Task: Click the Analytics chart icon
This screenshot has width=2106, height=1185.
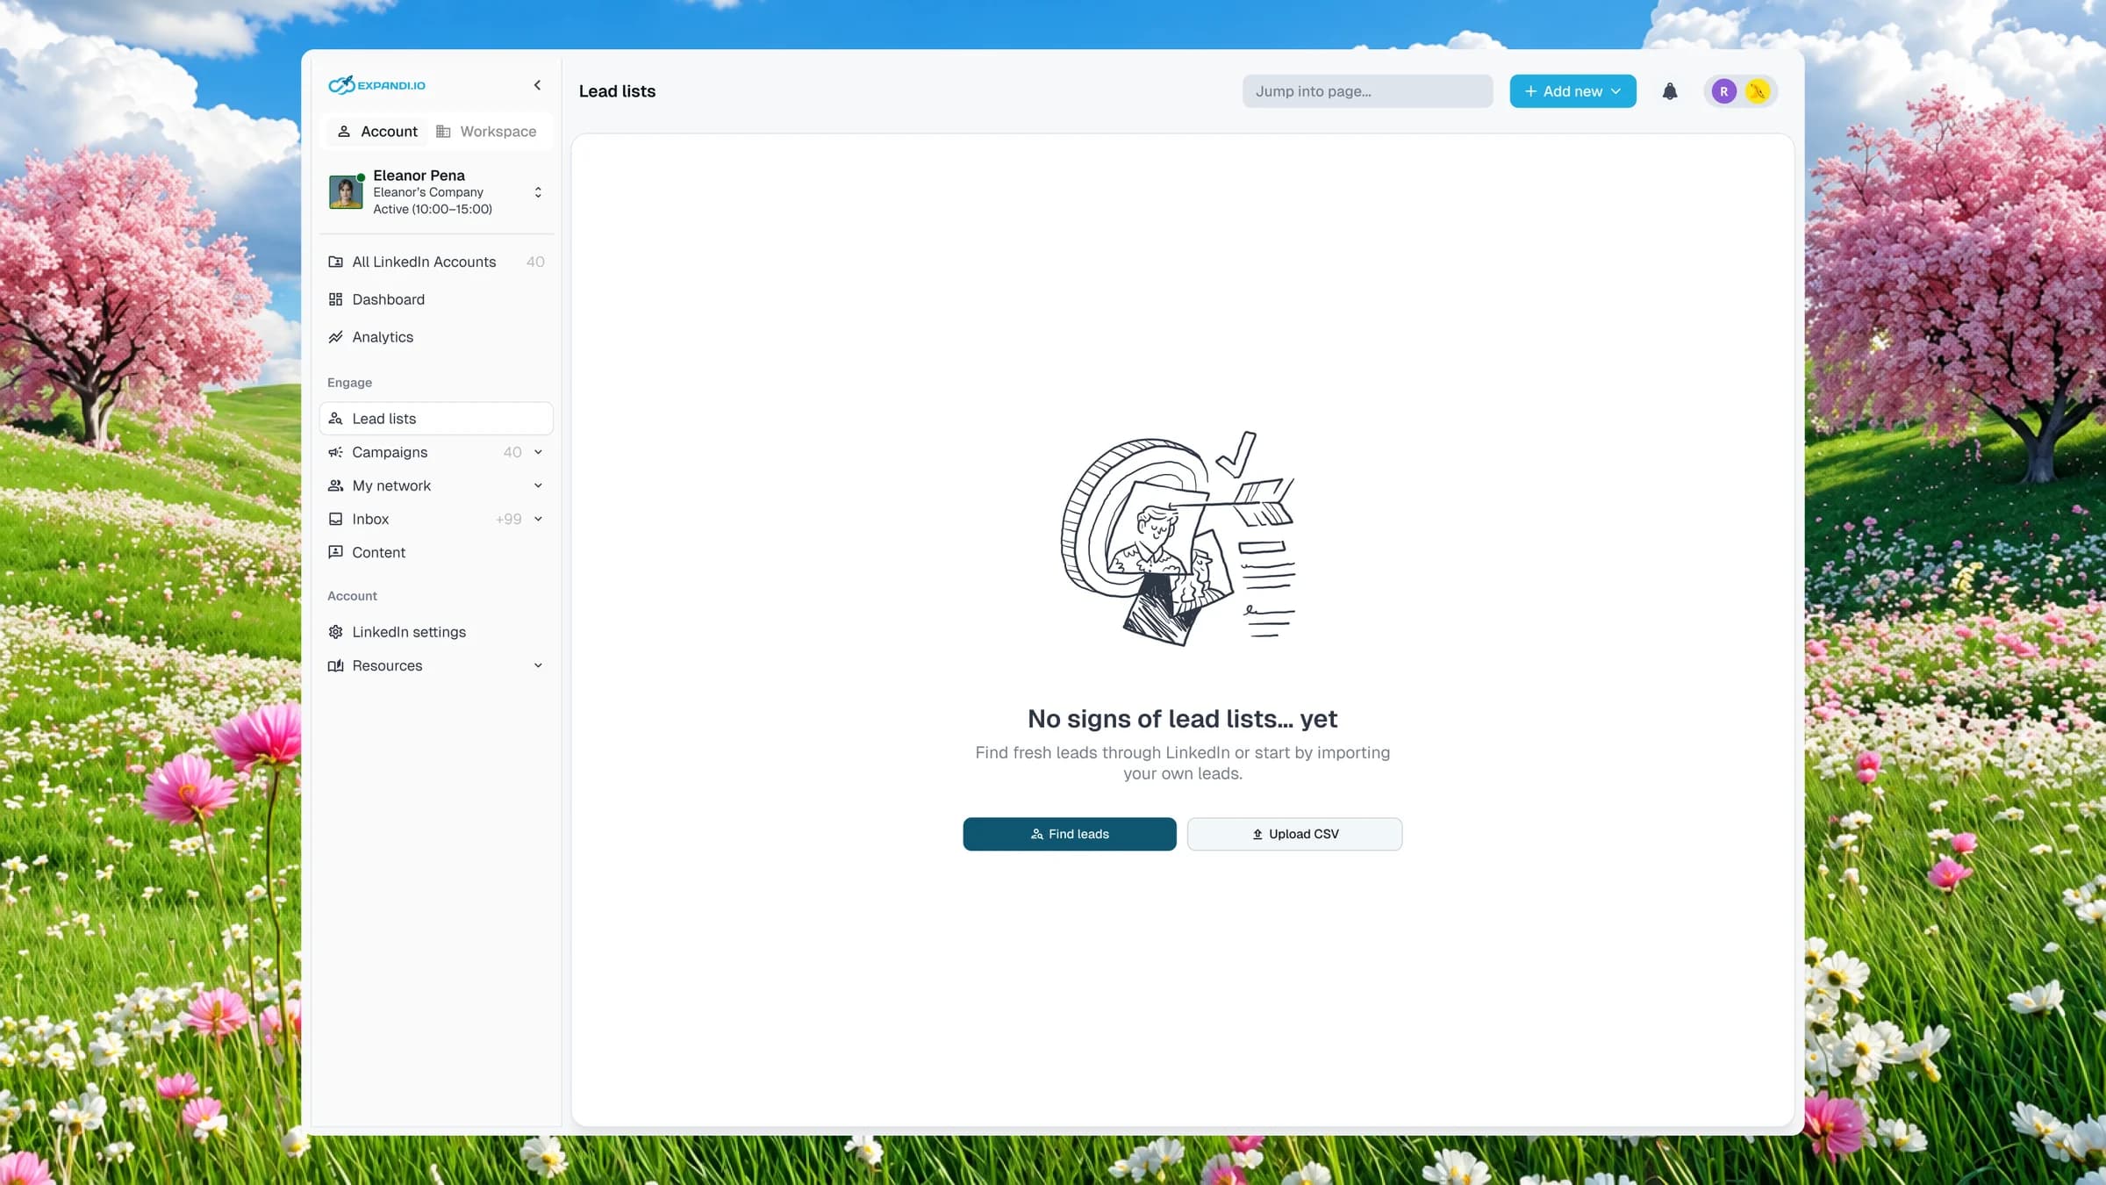Action: coord(335,337)
